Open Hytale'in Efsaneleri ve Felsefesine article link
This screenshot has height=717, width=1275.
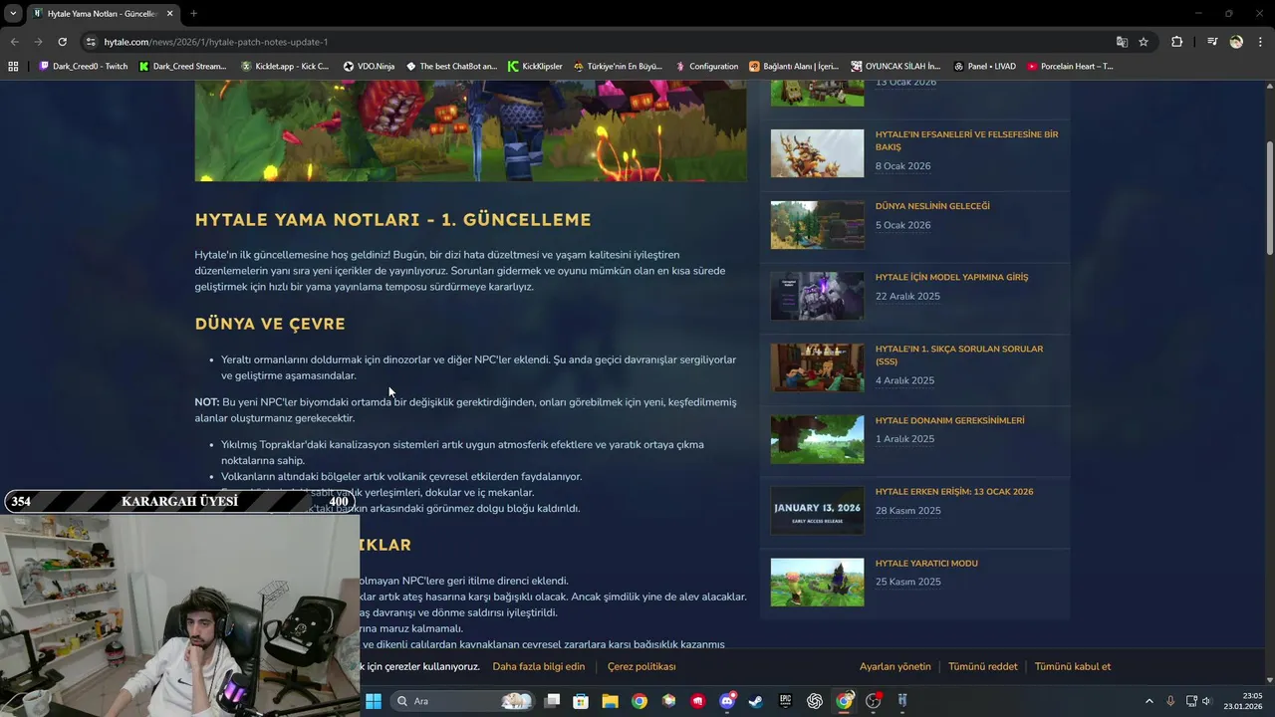(x=966, y=140)
